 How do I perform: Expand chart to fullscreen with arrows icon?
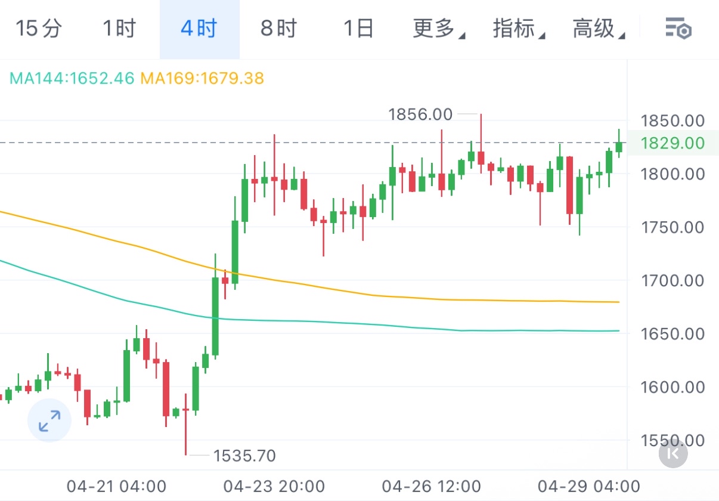(49, 420)
